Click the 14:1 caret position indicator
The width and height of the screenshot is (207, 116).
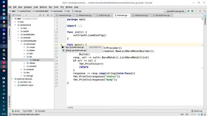pyautogui.click(x=182, y=115)
